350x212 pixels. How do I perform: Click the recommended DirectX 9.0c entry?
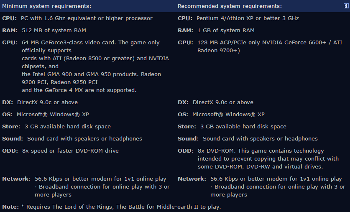[x=223, y=102]
